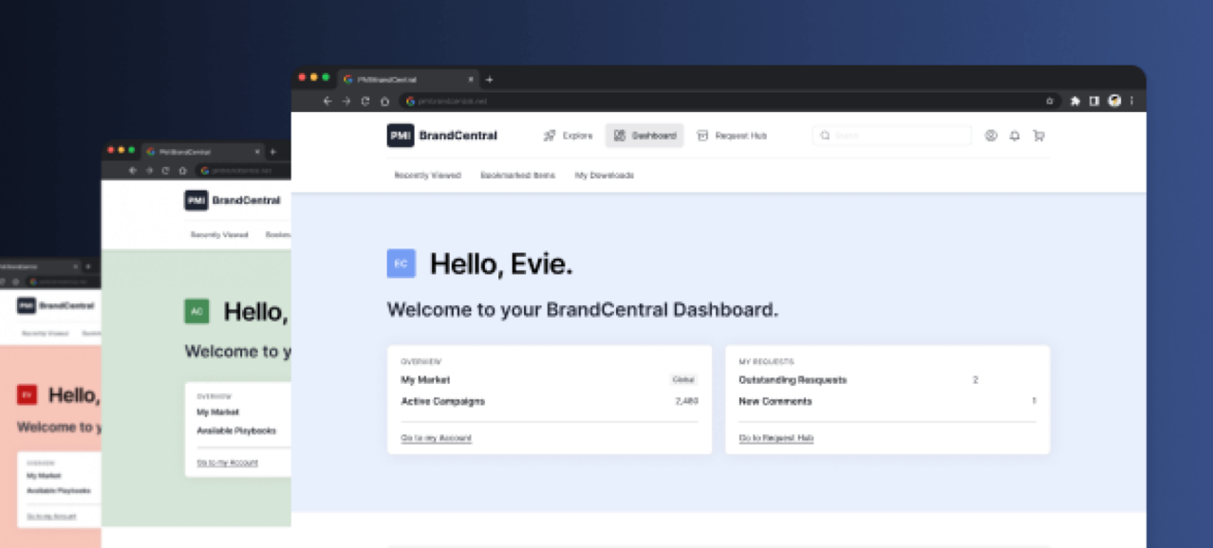Open the shopping cart icon
This screenshot has height=548, width=1213.
pyautogui.click(x=1038, y=136)
